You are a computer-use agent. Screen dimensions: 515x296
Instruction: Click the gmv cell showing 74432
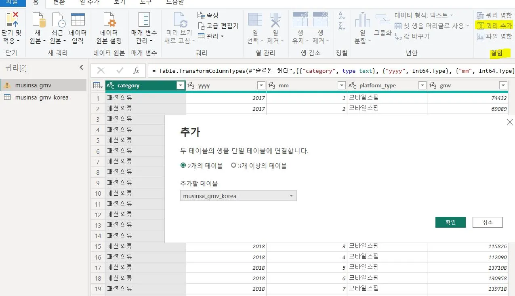tap(468, 98)
